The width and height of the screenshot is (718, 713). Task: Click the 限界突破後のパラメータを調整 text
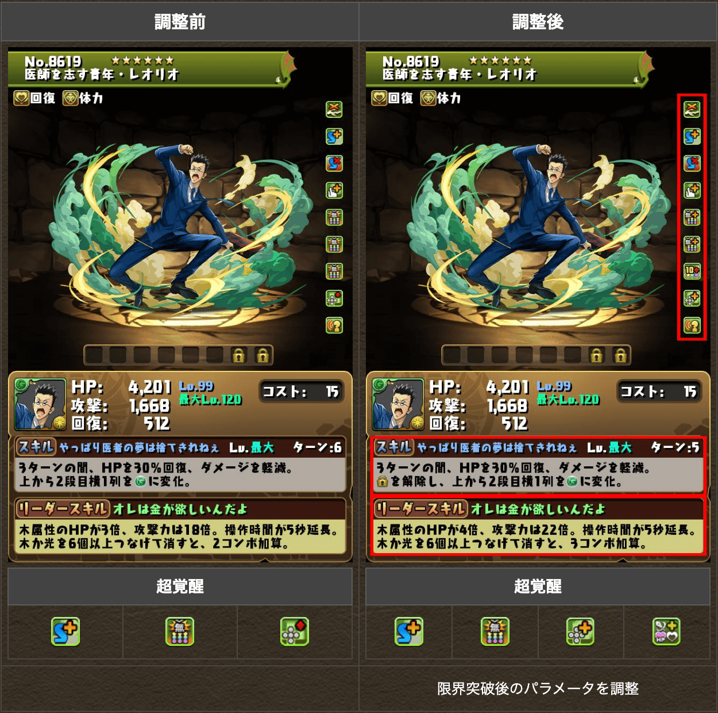click(538, 688)
